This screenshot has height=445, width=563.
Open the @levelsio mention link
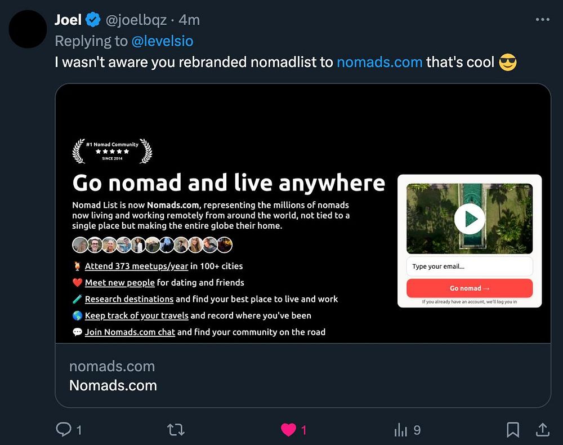tap(162, 41)
